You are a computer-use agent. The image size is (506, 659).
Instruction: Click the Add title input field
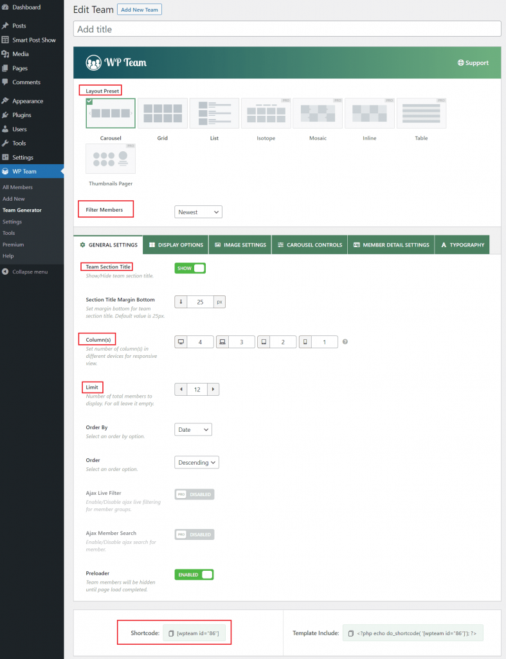[x=287, y=29]
